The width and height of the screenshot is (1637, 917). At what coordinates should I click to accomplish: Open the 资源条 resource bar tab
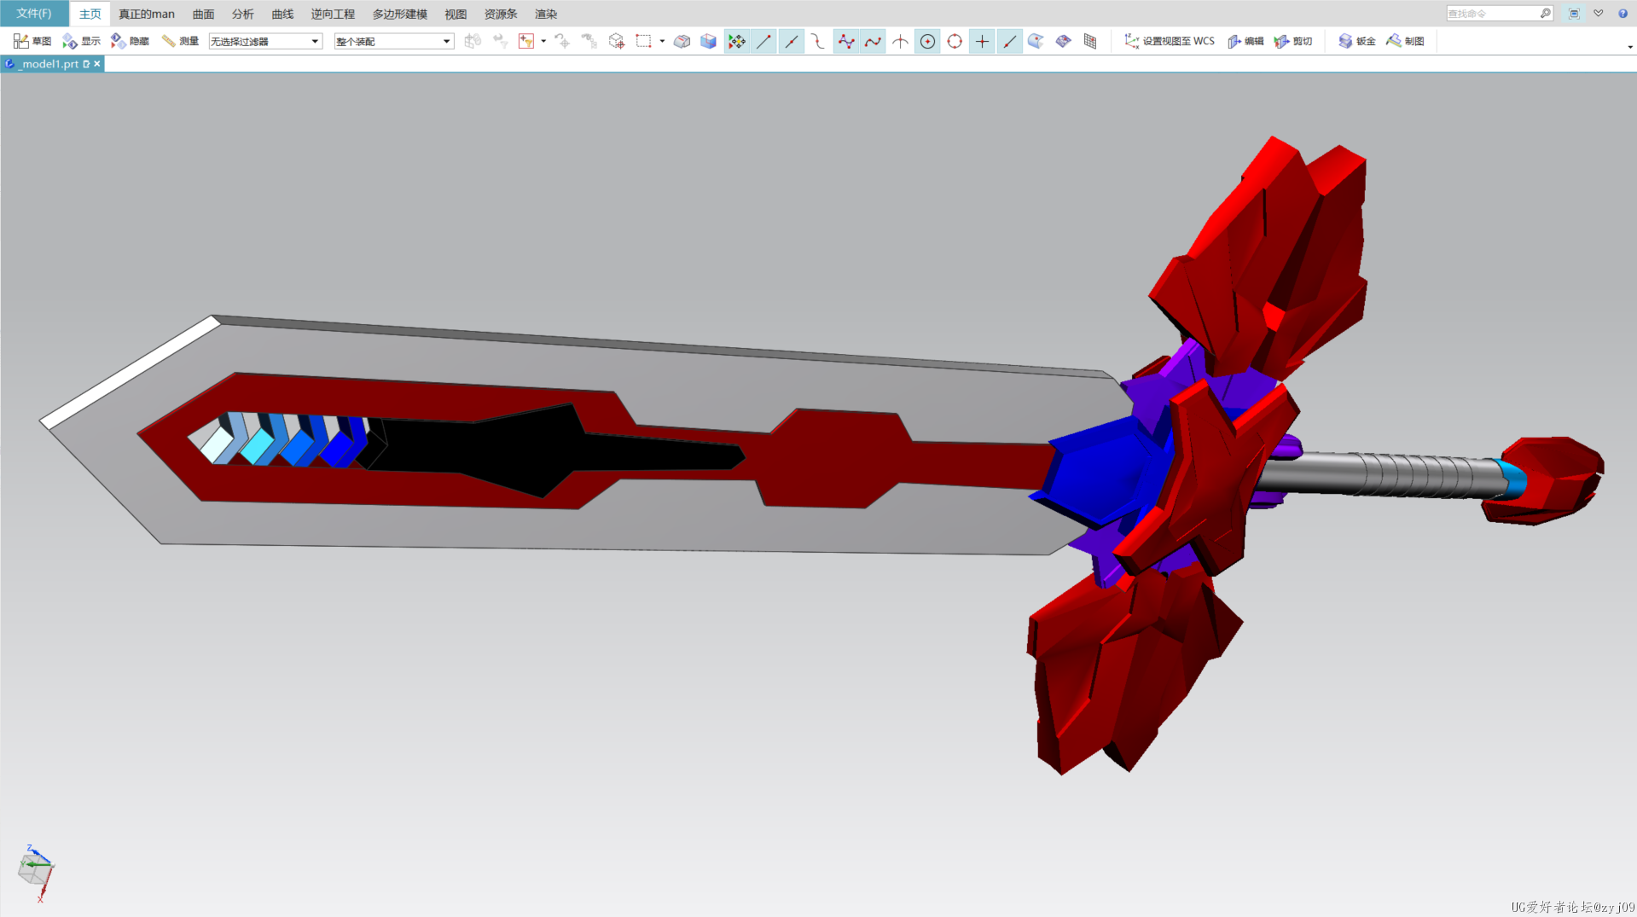click(x=501, y=14)
